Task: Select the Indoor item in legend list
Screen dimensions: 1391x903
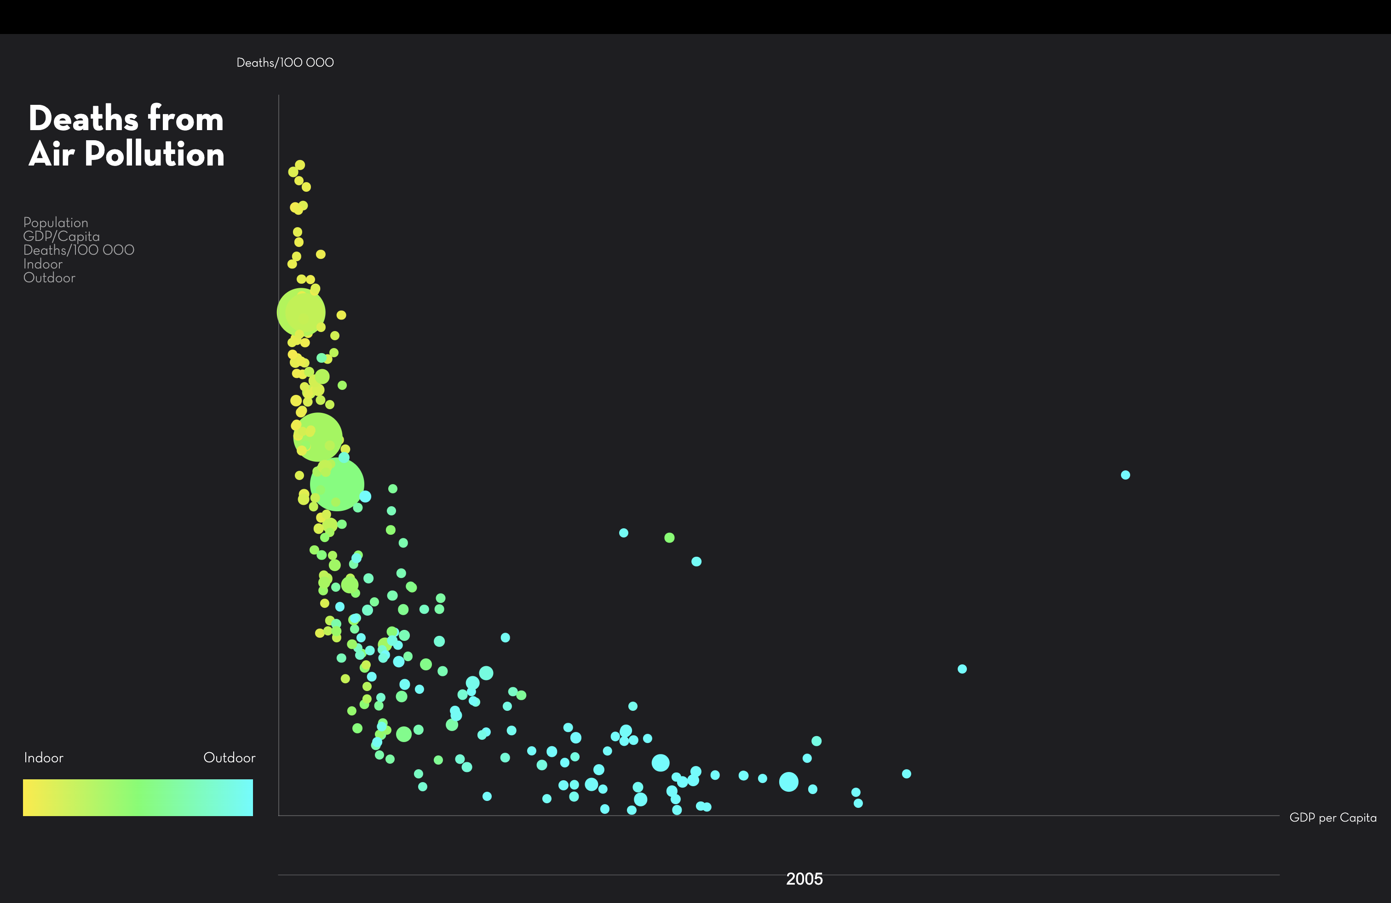Action: [x=43, y=264]
